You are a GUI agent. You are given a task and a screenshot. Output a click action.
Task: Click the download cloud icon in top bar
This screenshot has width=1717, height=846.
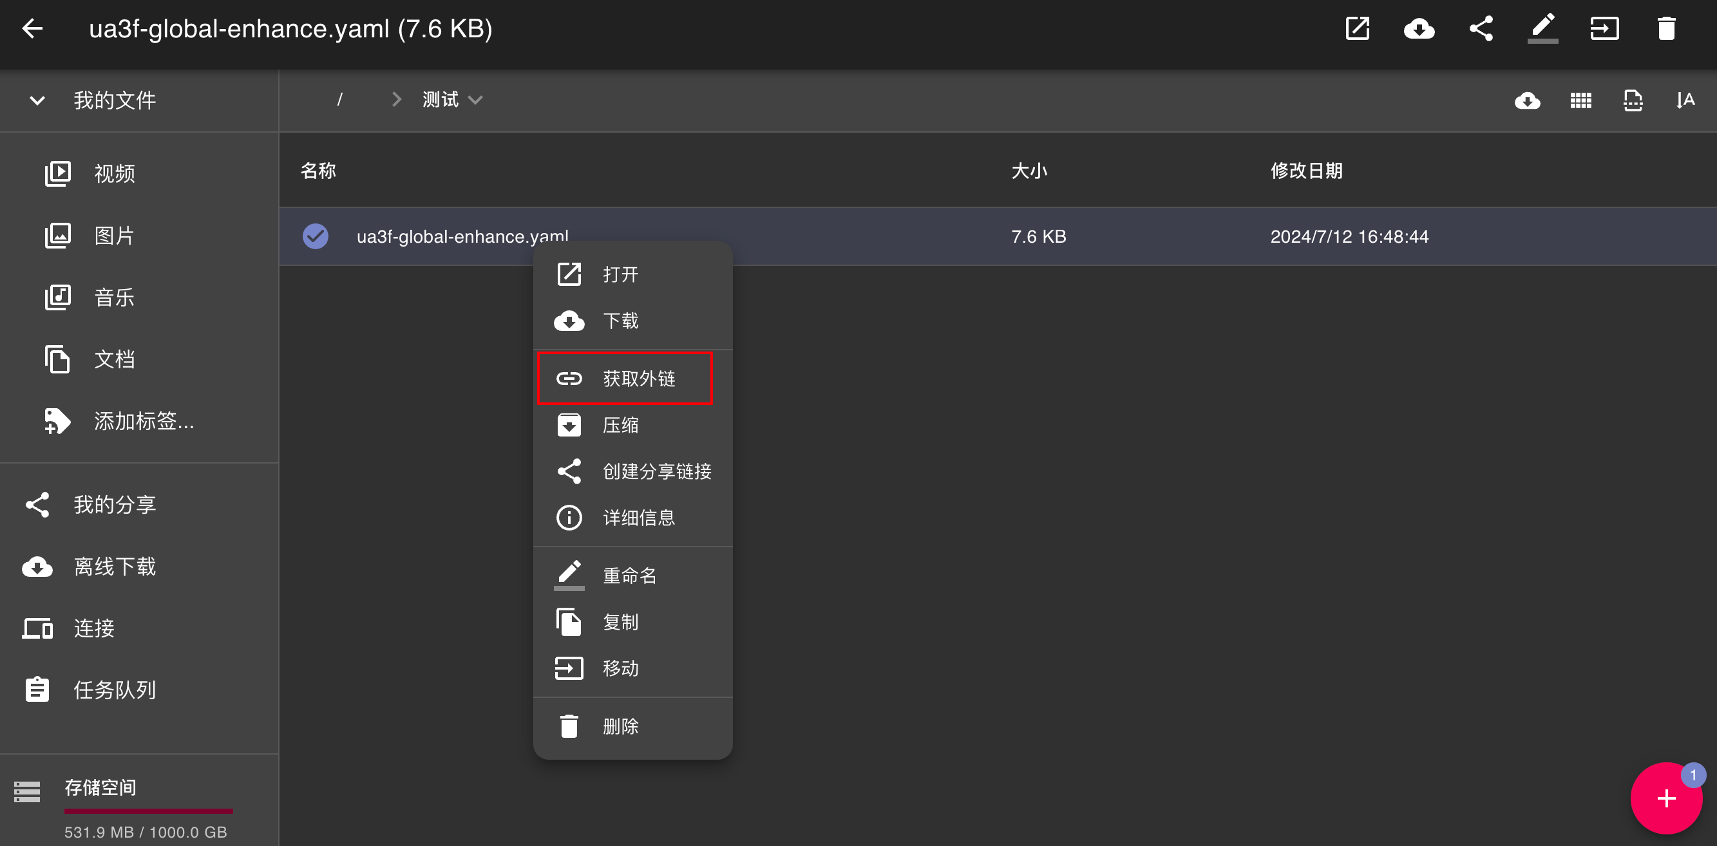[1419, 28]
